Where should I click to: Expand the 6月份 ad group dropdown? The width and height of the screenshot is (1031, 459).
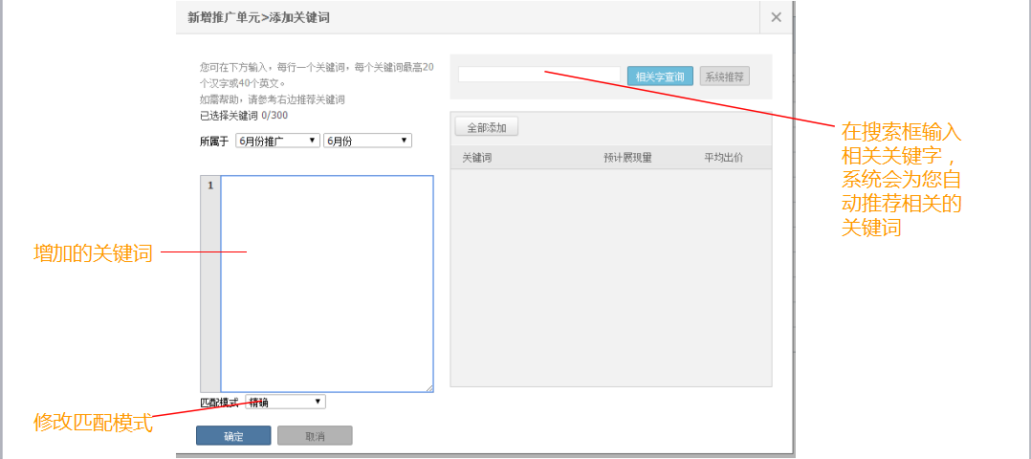pyautogui.click(x=367, y=141)
